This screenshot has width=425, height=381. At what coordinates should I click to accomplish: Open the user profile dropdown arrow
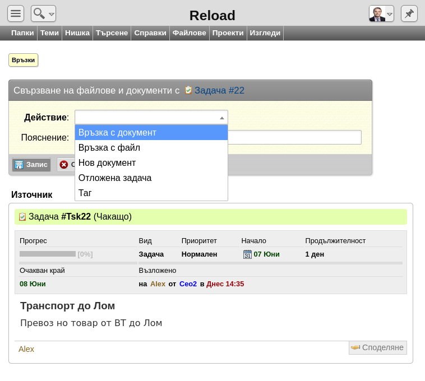point(390,14)
